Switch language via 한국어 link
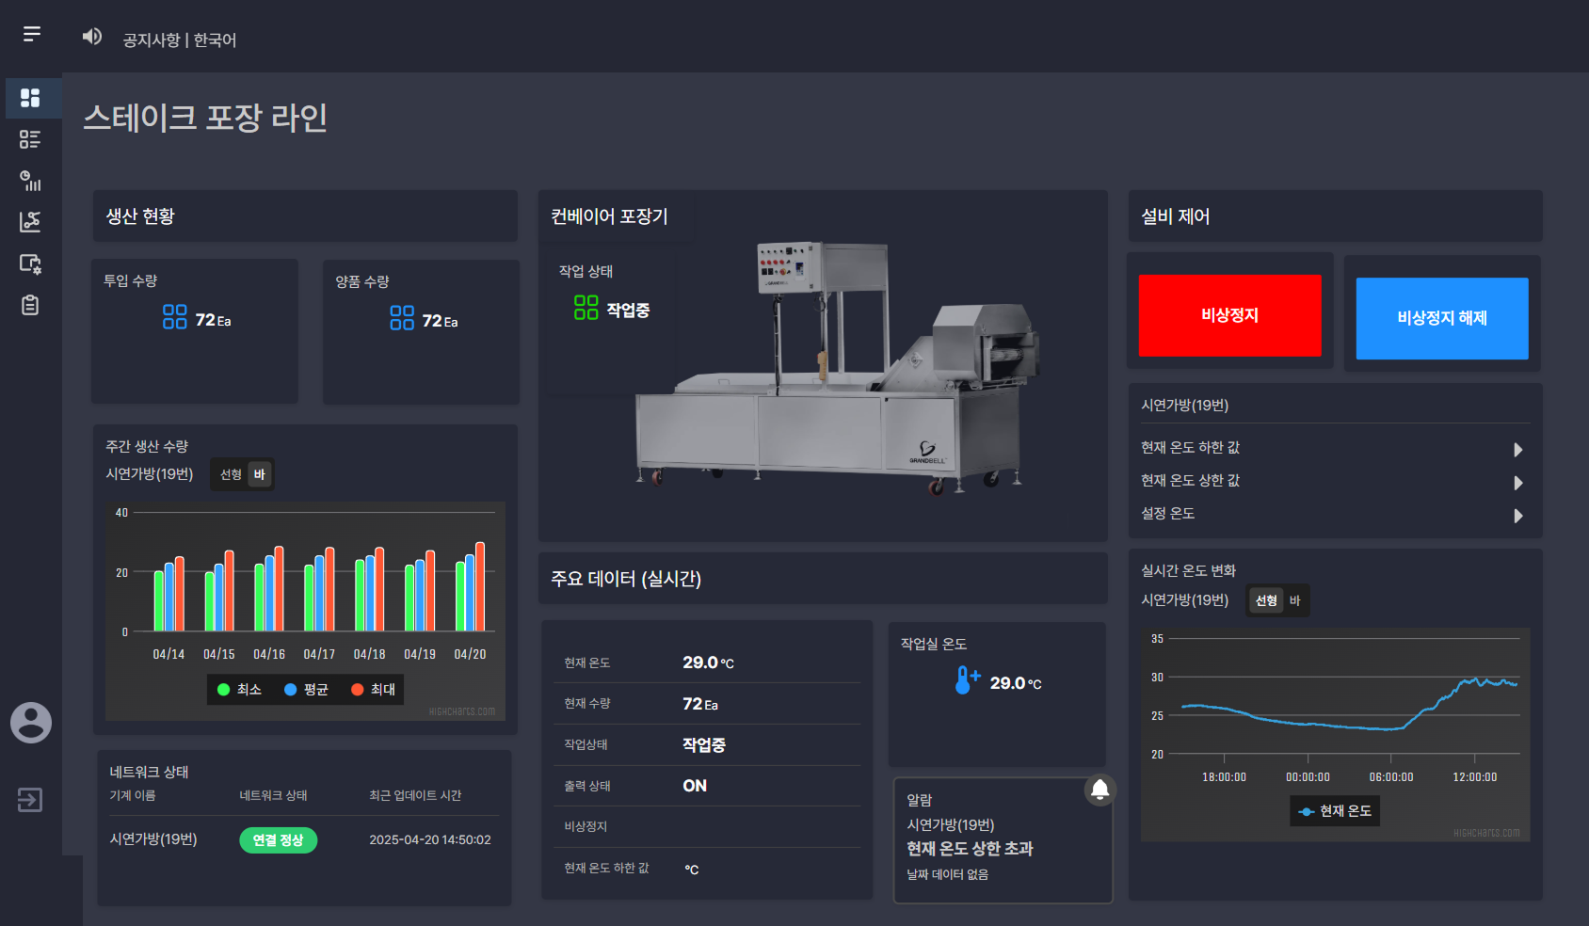Screen dimensions: 1589x926 tap(215, 40)
